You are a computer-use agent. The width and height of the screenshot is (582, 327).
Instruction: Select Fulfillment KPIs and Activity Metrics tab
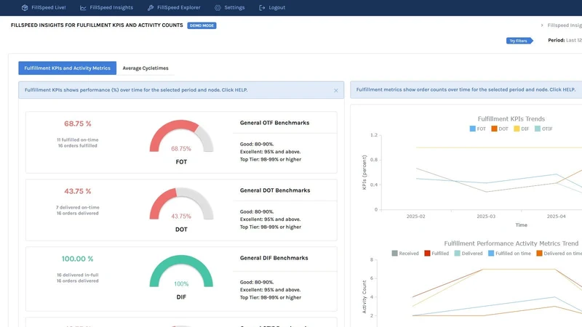67,68
